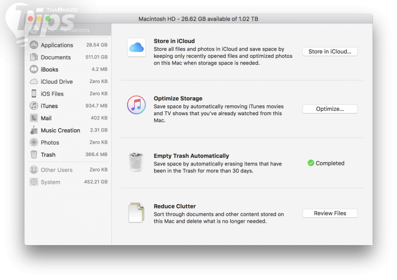Select iTunes in the sidebar list

coord(68,106)
